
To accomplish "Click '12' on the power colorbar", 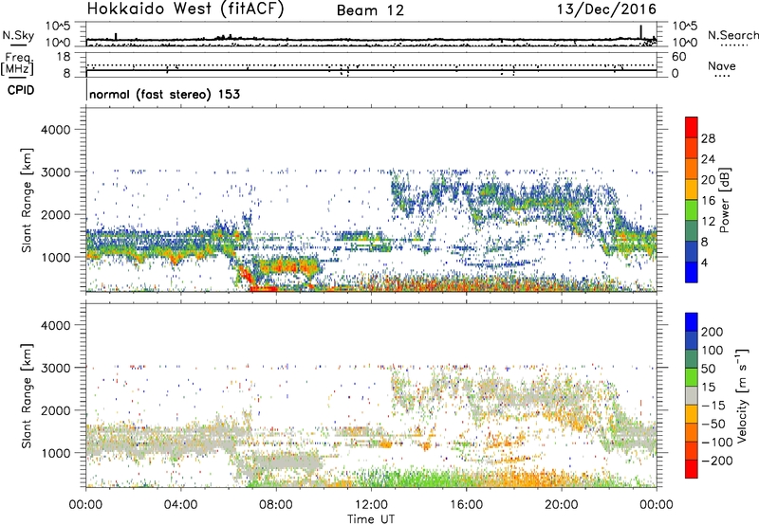I will click(x=708, y=222).
